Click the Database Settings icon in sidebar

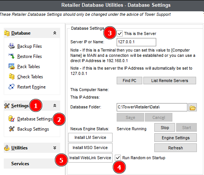pyautogui.click(x=12, y=119)
